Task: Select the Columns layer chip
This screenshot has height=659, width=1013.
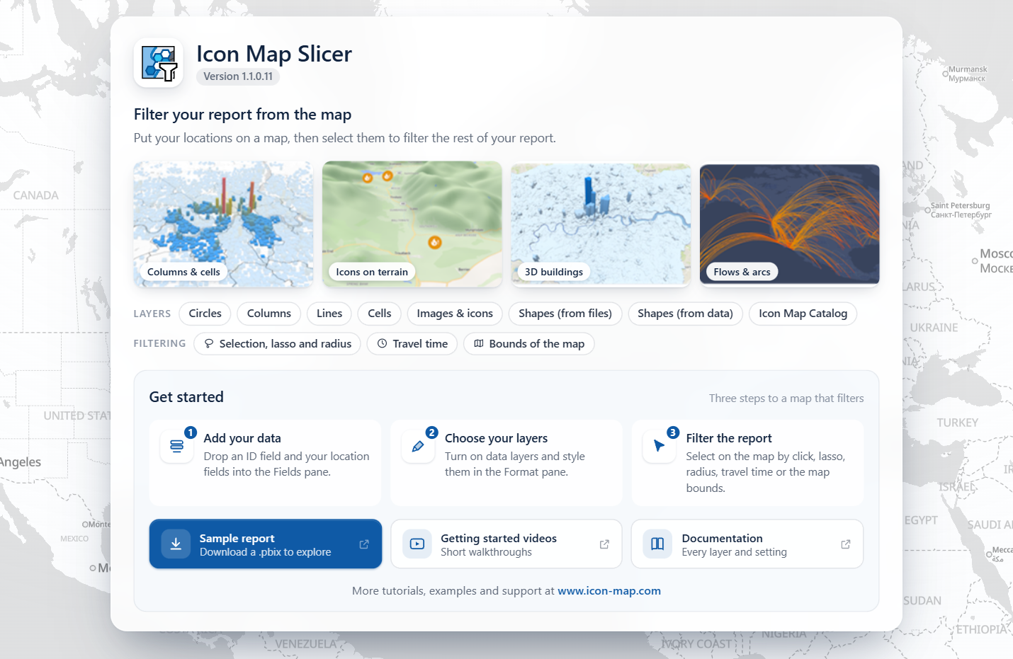Action: tap(269, 314)
